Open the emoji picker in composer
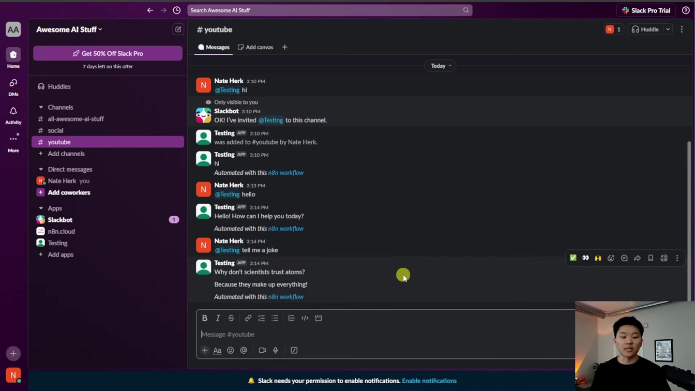The height and width of the screenshot is (391, 695). (231, 350)
